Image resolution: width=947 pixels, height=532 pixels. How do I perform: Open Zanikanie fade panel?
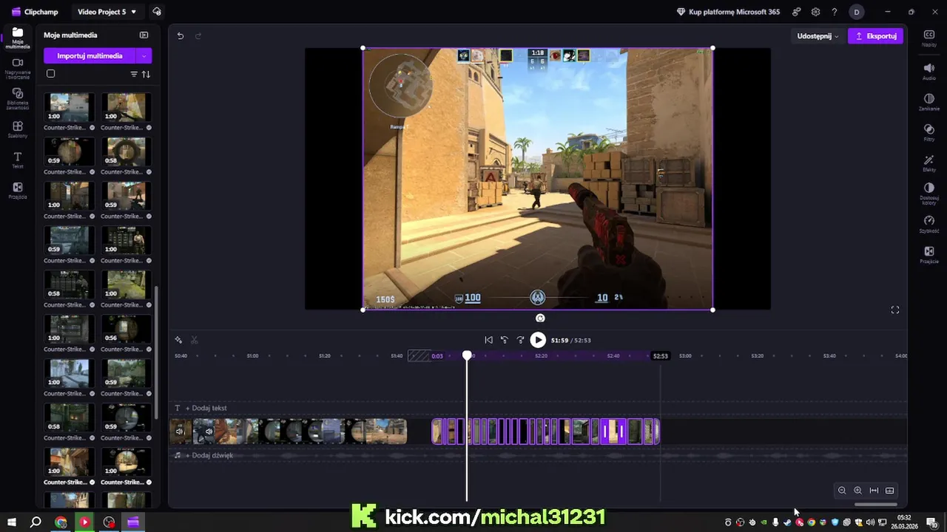(929, 102)
